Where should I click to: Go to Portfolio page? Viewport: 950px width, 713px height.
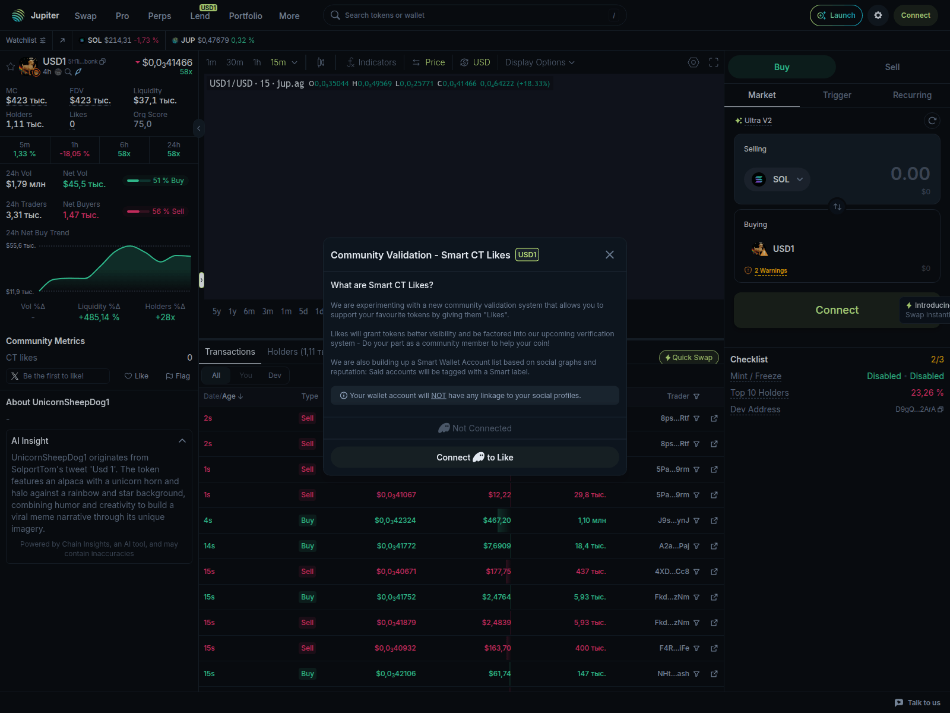point(245,16)
